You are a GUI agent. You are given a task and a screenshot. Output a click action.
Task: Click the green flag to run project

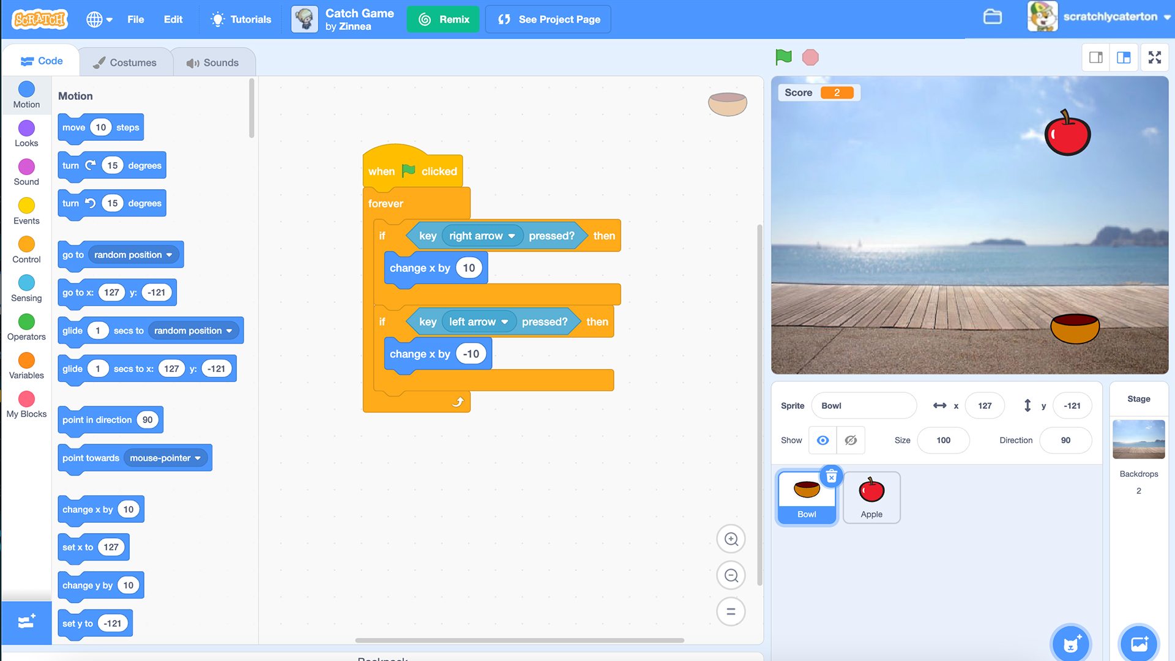[783, 57]
